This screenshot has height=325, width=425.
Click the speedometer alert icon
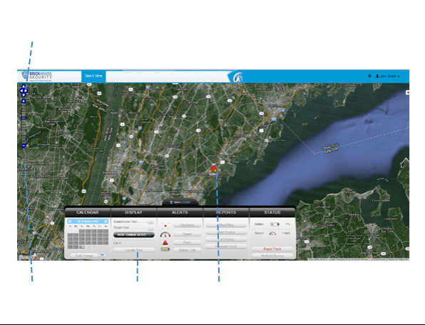pyautogui.click(x=165, y=234)
